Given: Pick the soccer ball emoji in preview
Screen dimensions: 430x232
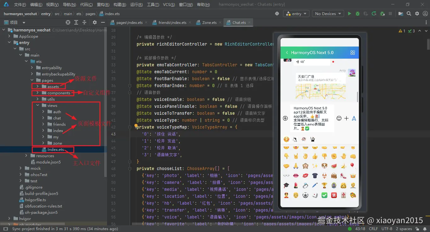Looking at the screenshot, I should 305,195.
